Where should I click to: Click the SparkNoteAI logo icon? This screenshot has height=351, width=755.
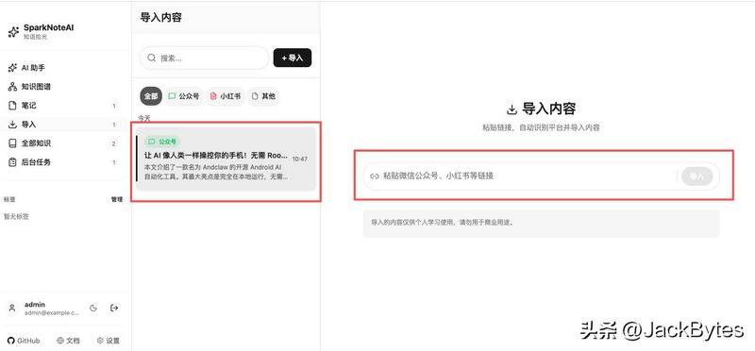click(x=13, y=32)
